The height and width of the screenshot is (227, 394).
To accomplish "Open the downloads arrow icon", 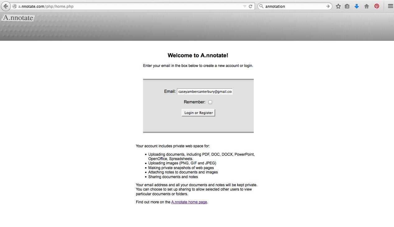I will (357, 6).
